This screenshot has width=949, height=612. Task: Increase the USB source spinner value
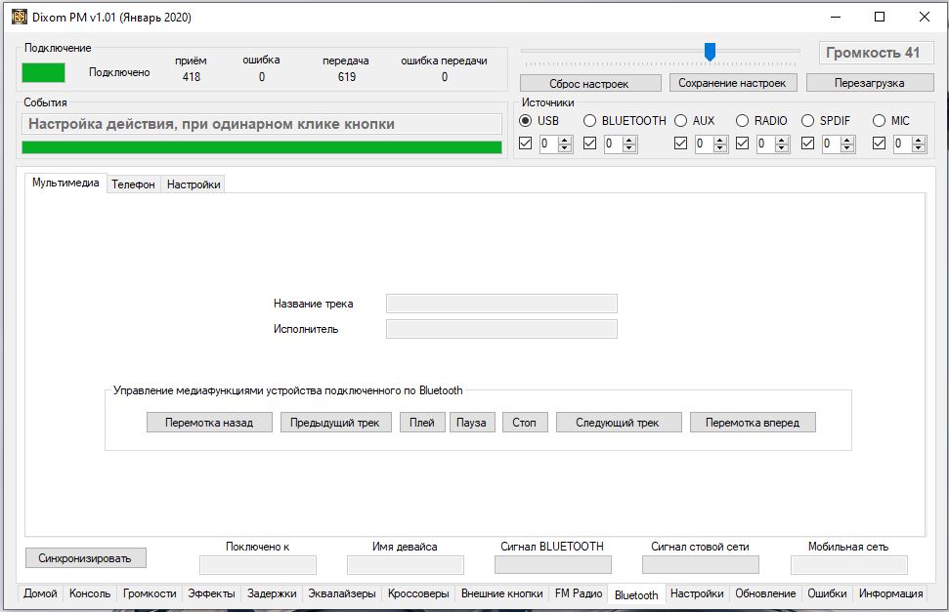coord(567,140)
